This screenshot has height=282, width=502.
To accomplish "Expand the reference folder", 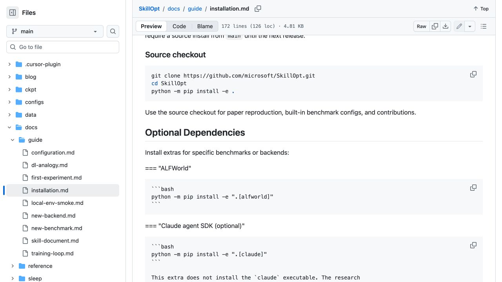I will [13, 266].
